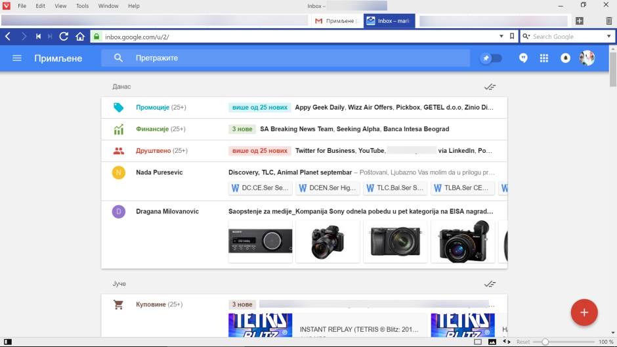This screenshot has width=617, height=347.
Task: Open the search engine dropdown arrow
Action: coord(608,37)
